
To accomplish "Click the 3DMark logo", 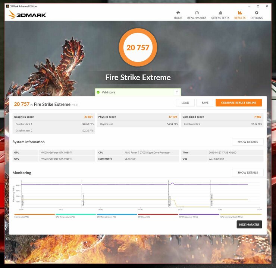I will [27, 15].
